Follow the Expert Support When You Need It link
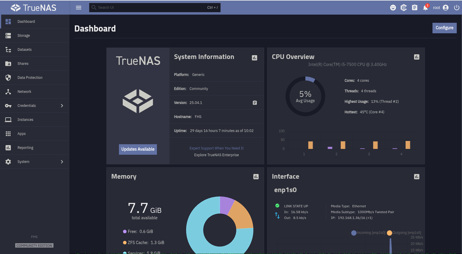This screenshot has width=462, height=254. click(217, 148)
